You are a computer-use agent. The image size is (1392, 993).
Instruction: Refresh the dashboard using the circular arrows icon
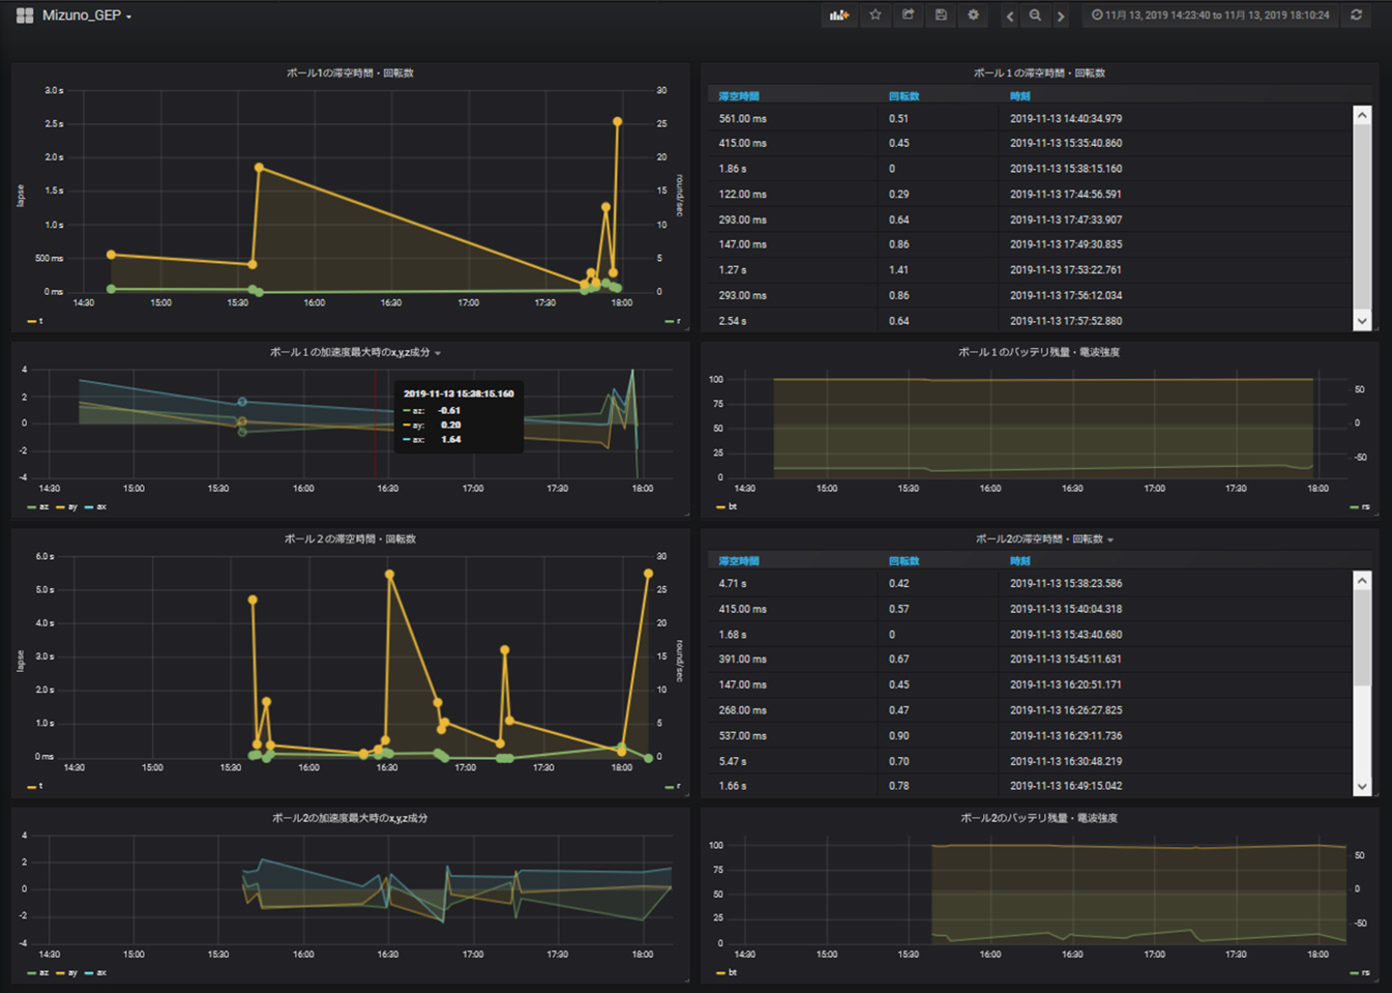tap(1356, 15)
